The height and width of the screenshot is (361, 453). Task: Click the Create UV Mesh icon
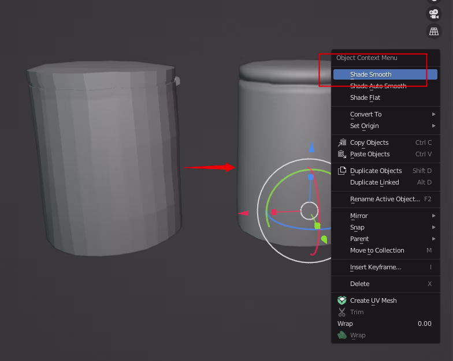tap(342, 300)
